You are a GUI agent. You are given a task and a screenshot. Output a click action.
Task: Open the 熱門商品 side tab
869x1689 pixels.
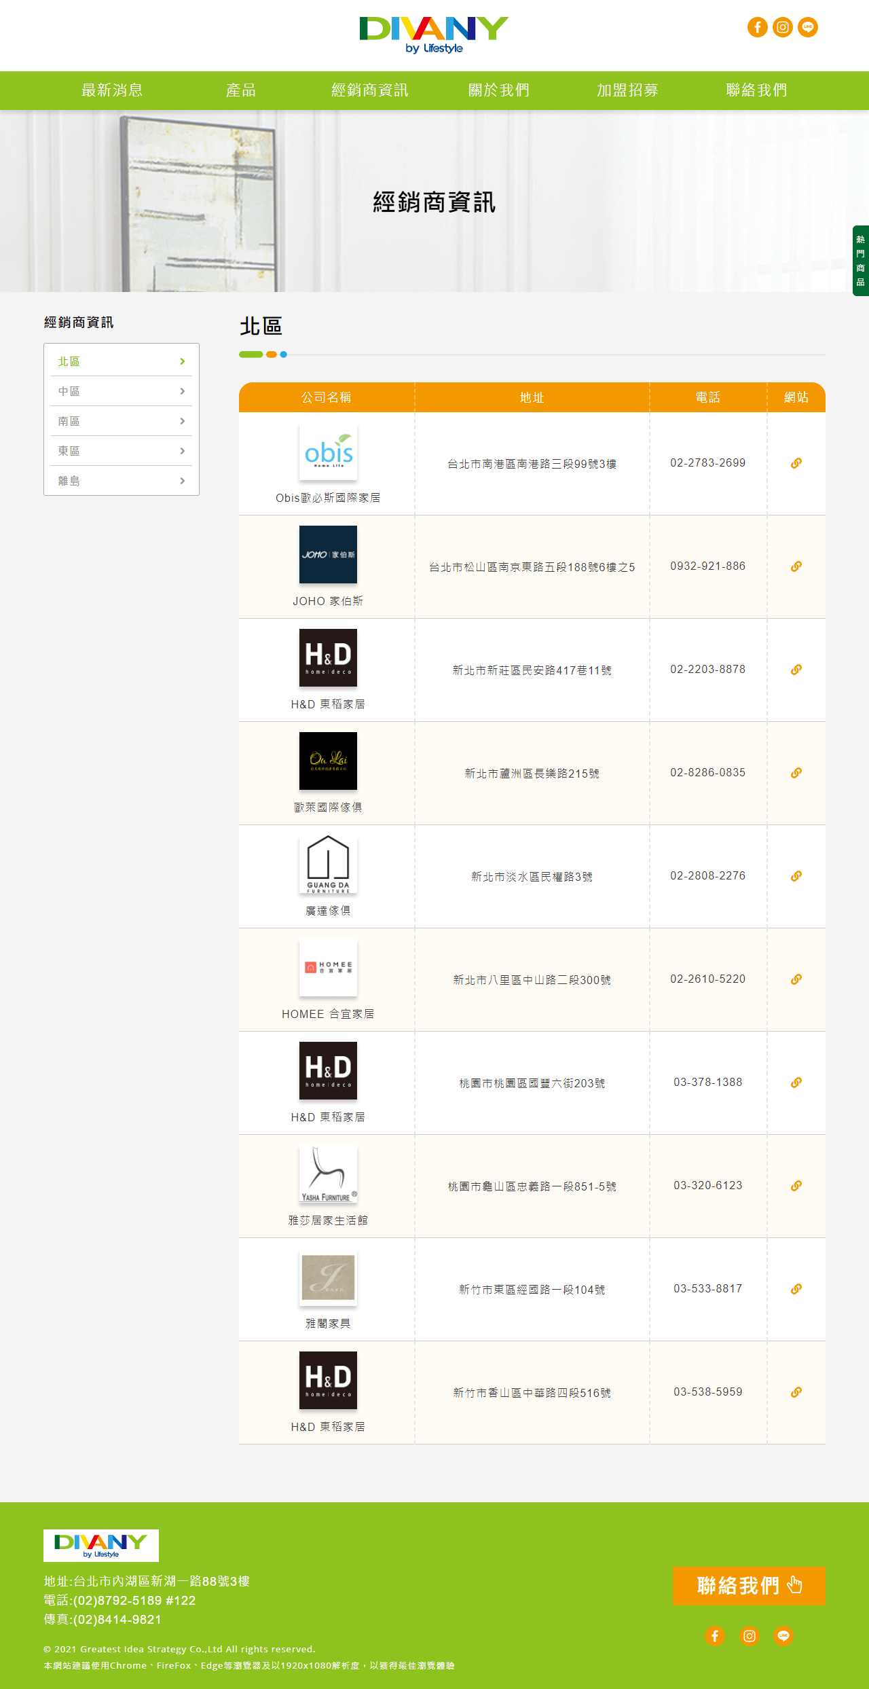click(860, 261)
